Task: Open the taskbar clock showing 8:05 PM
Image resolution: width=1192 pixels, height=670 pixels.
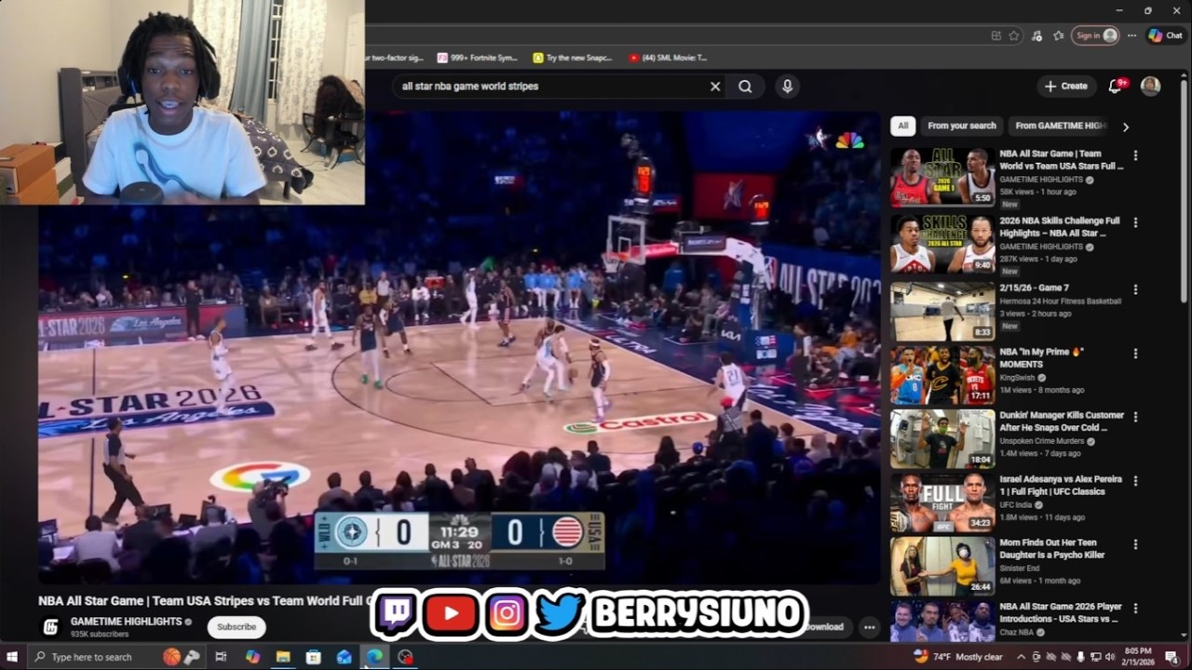Action: click(x=1137, y=657)
